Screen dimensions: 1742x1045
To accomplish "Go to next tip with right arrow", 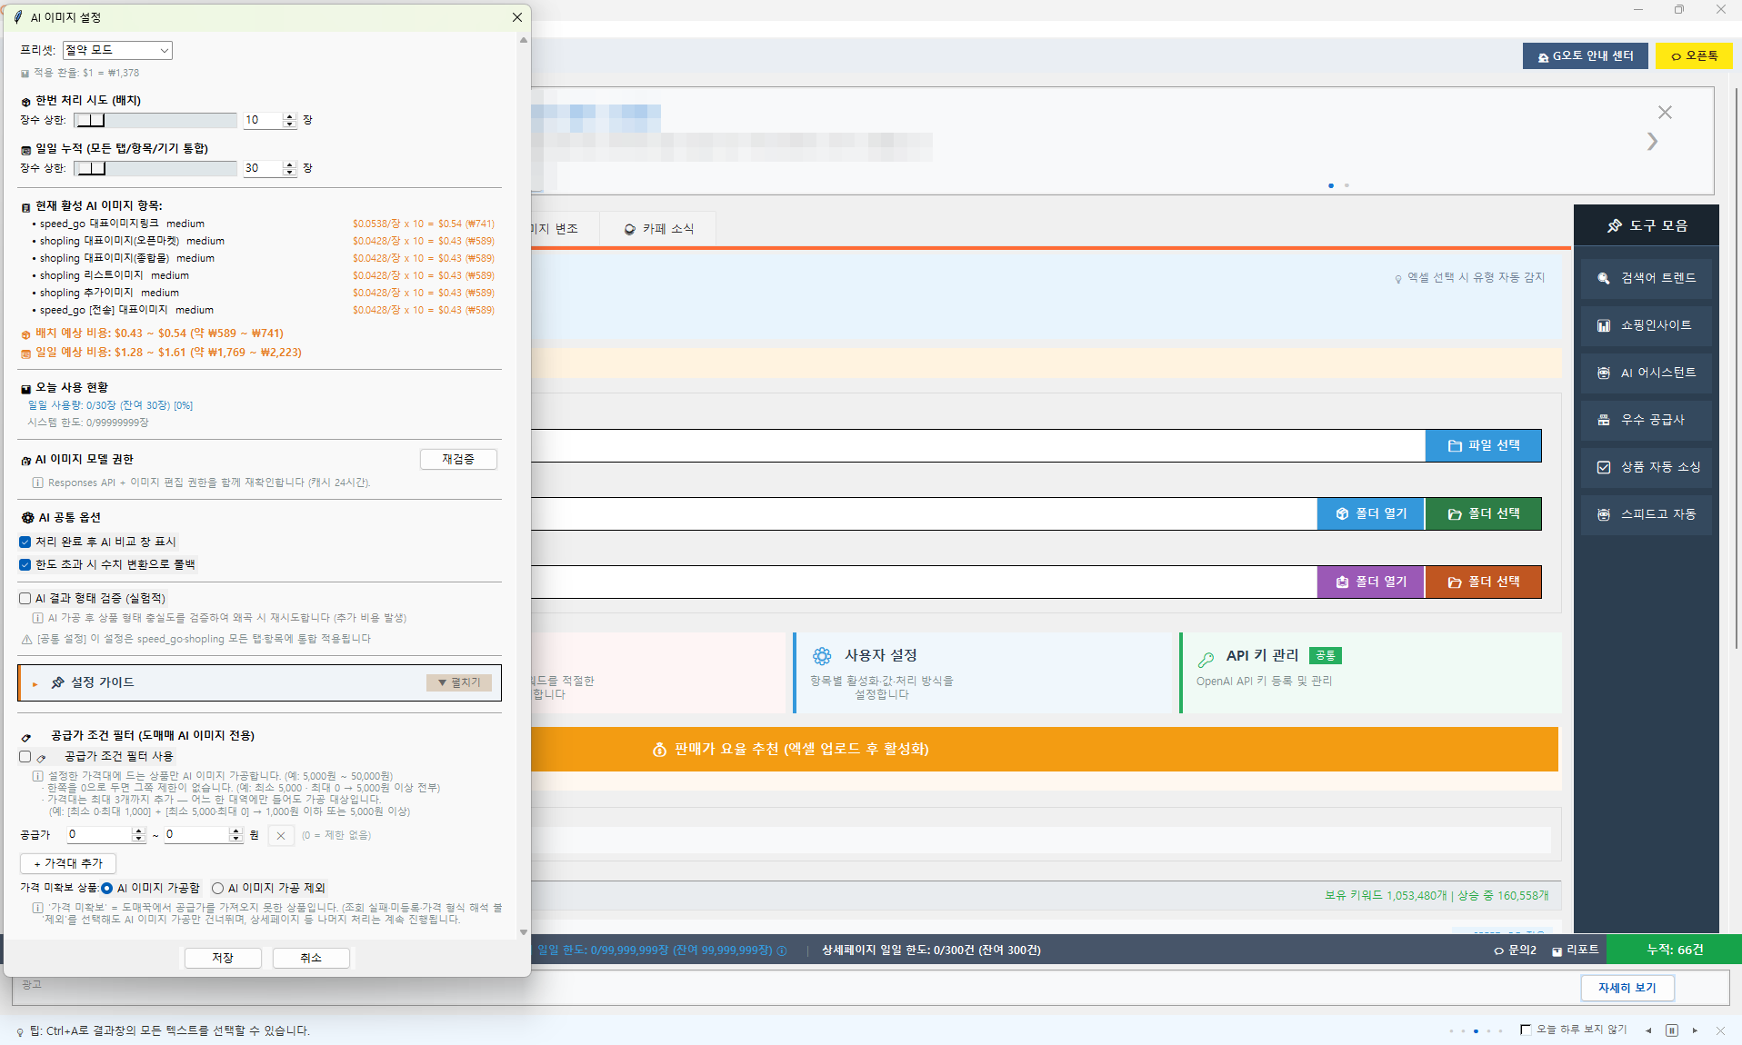I will tap(1695, 1030).
